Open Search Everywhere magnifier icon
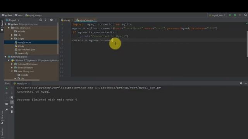Screen dimensions: 248x139 [245, 15]
